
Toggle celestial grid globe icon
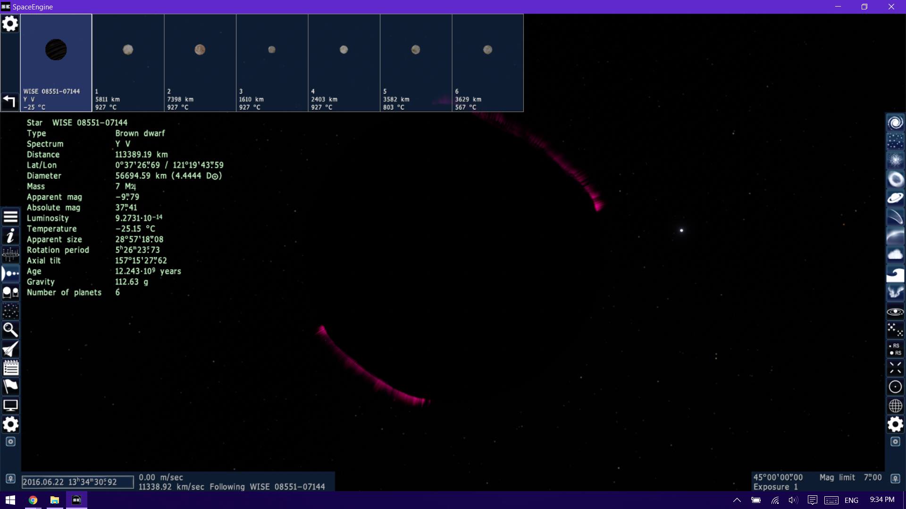pos(895,406)
